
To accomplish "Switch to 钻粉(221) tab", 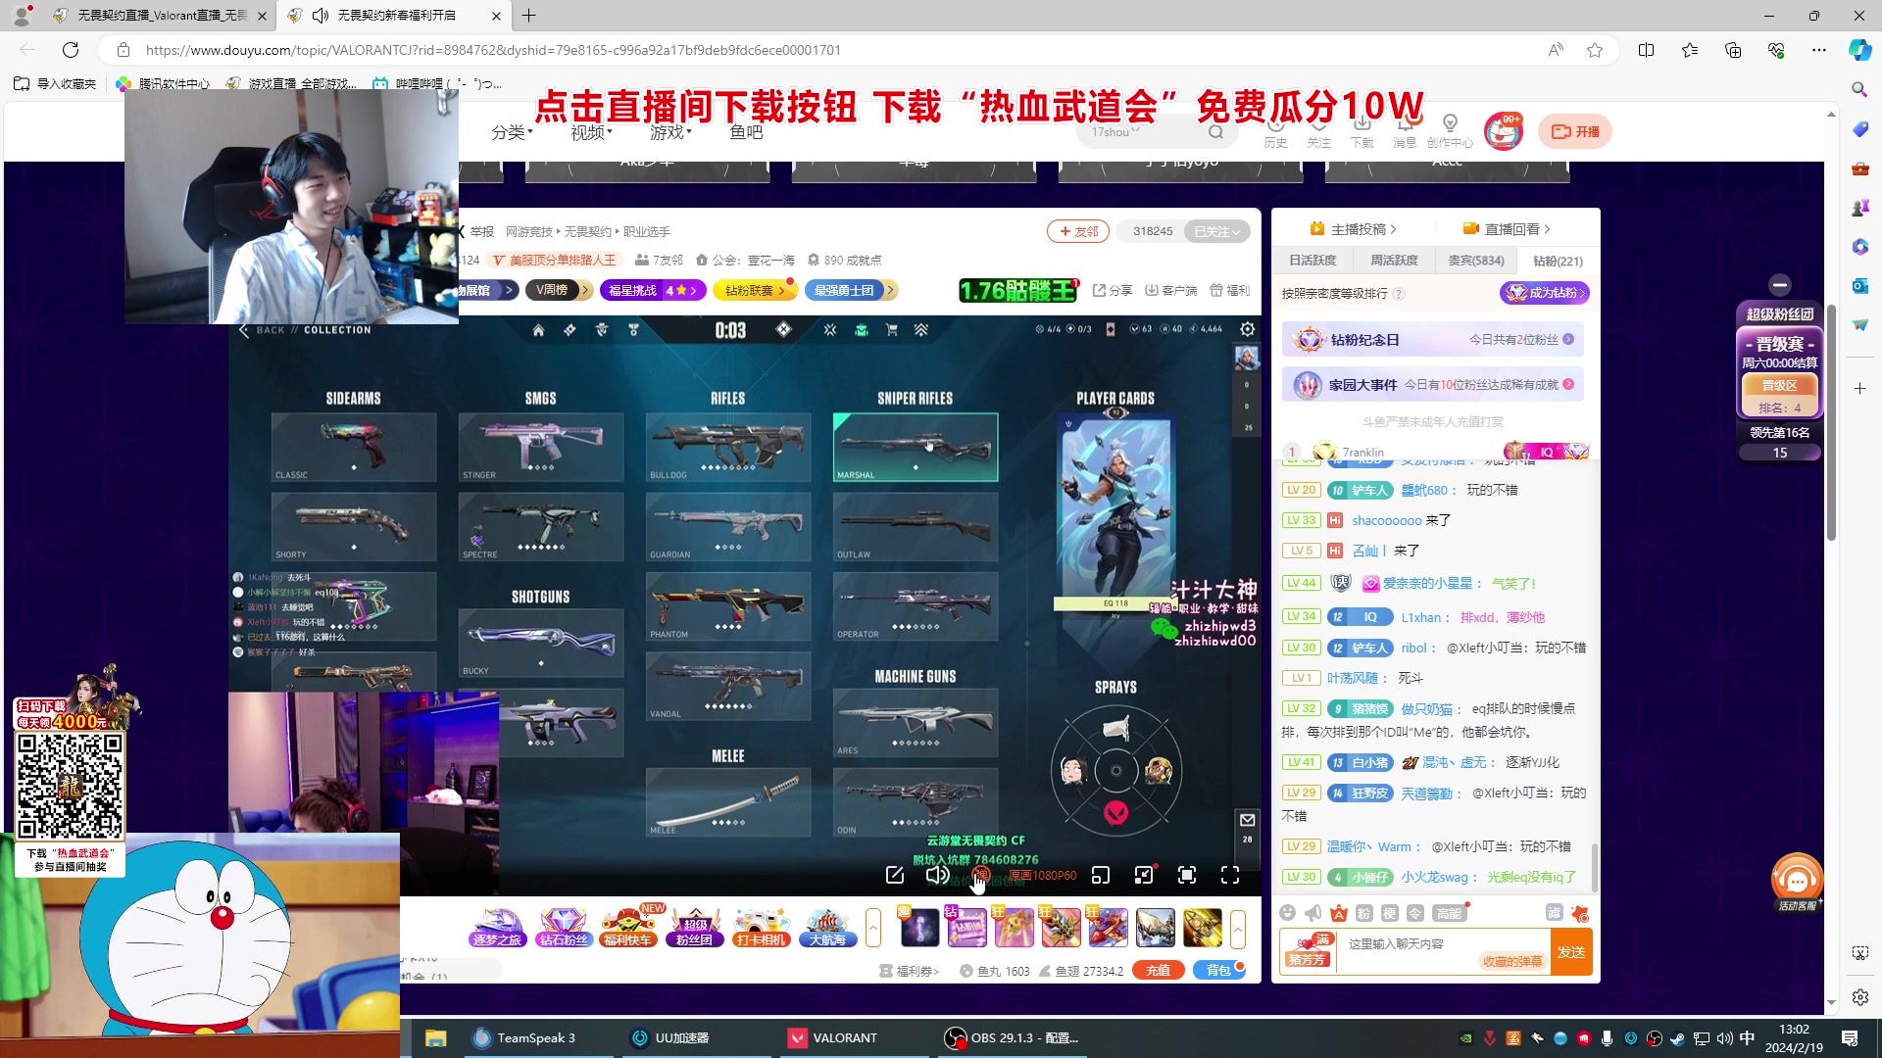I will point(1558,261).
